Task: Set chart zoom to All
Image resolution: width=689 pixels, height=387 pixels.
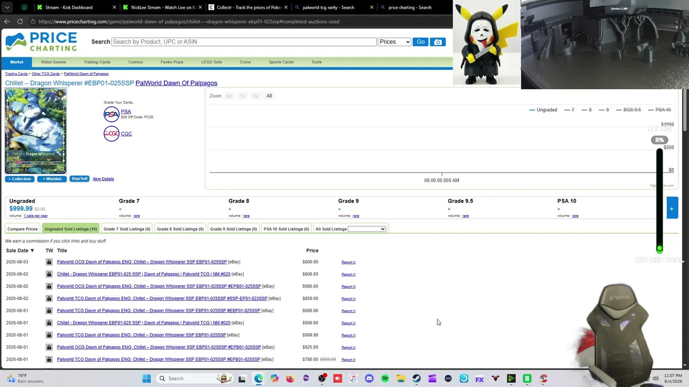Action: coord(269,96)
